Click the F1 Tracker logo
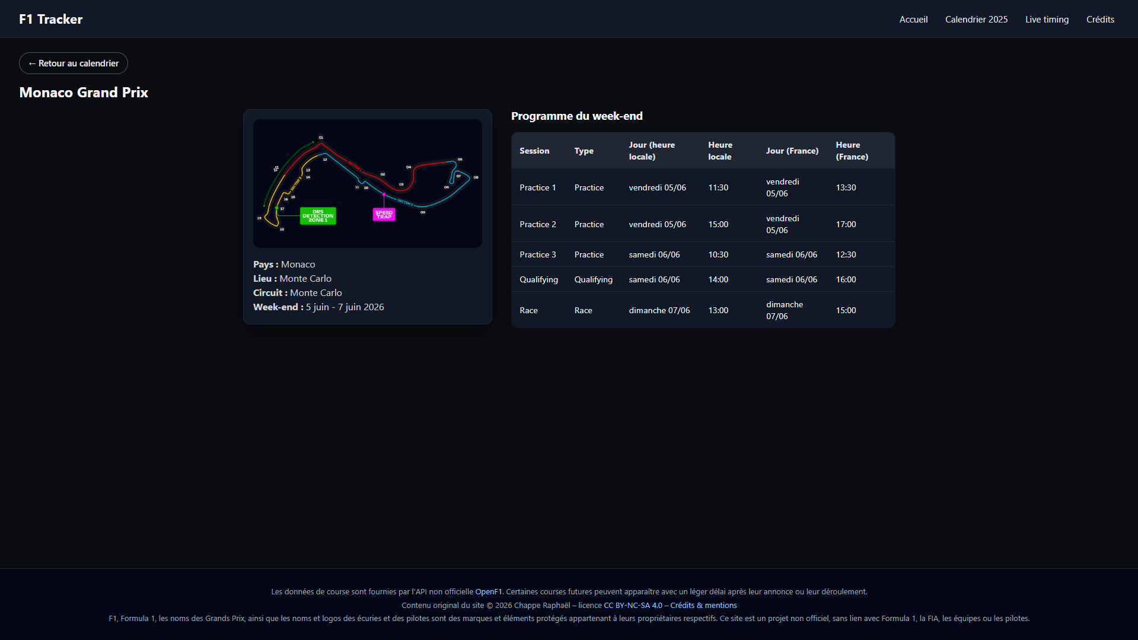 coord(50,18)
